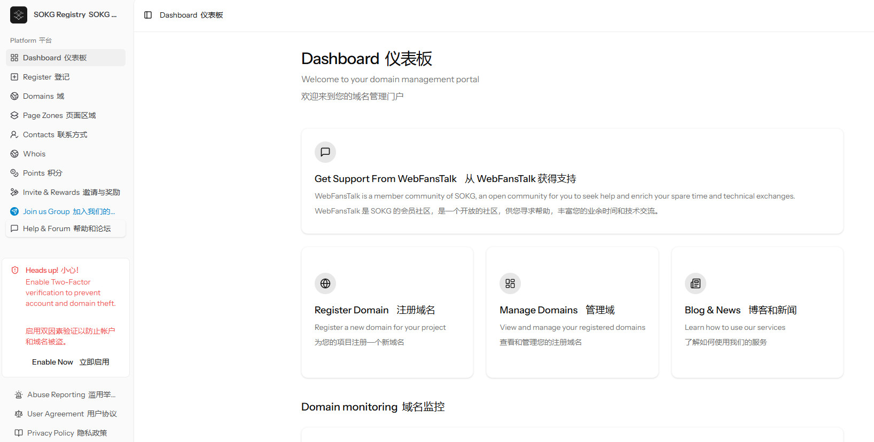
Task: Open the Manage Domains 管理域 card title
Action: [557, 310]
